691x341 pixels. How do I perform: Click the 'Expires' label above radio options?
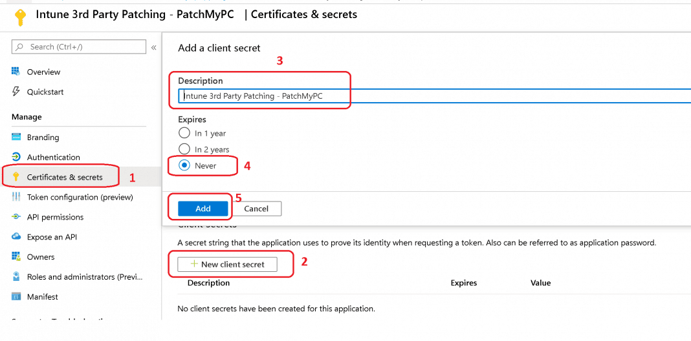pos(192,119)
